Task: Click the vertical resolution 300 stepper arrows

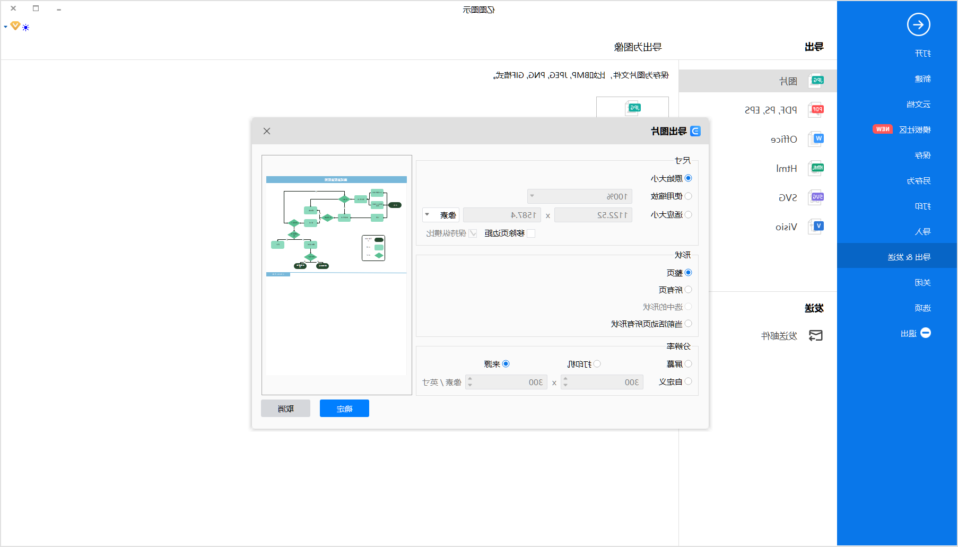Action: click(x=470, y=382)
